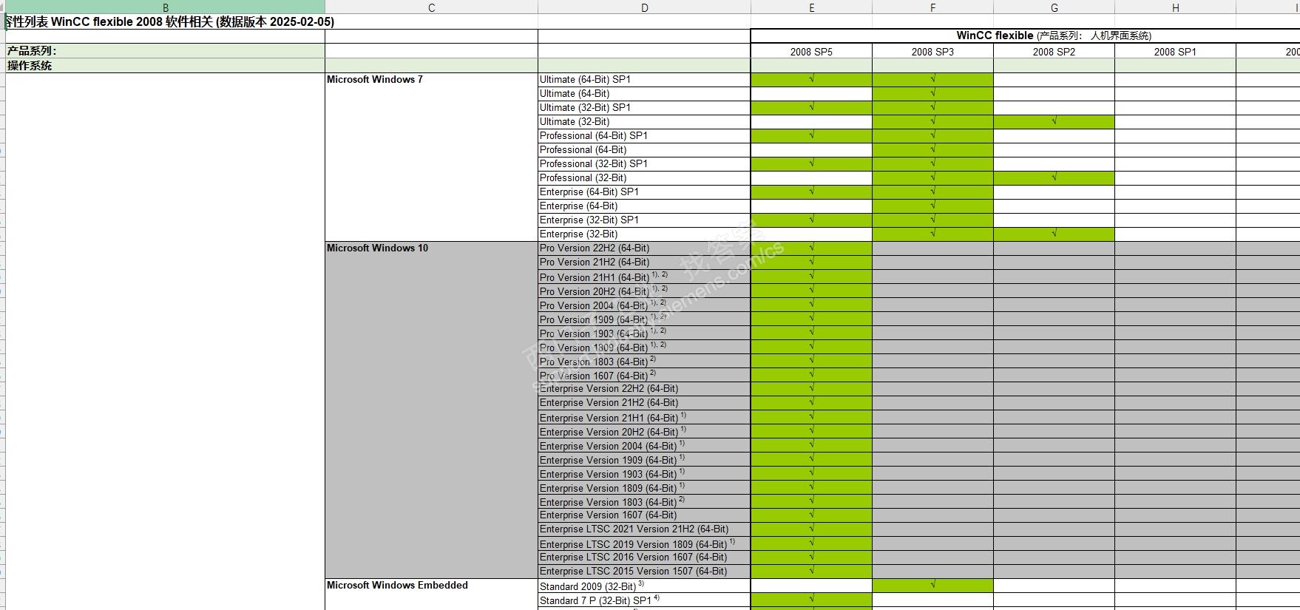This screenshot has width=1300, height=610.
Task: Click 2008 SP5 check mark for Enterprise LTSC 2021
Action: coord(811,528)
